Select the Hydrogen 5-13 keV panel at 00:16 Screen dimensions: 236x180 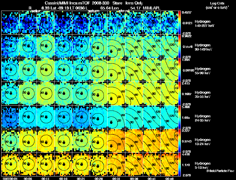pyautogui.click(x=63, y=165)
